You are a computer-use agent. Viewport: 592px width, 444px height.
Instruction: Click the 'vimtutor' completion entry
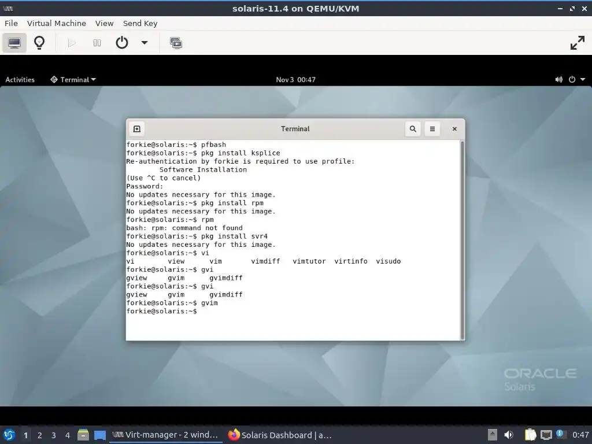[309, 261]
